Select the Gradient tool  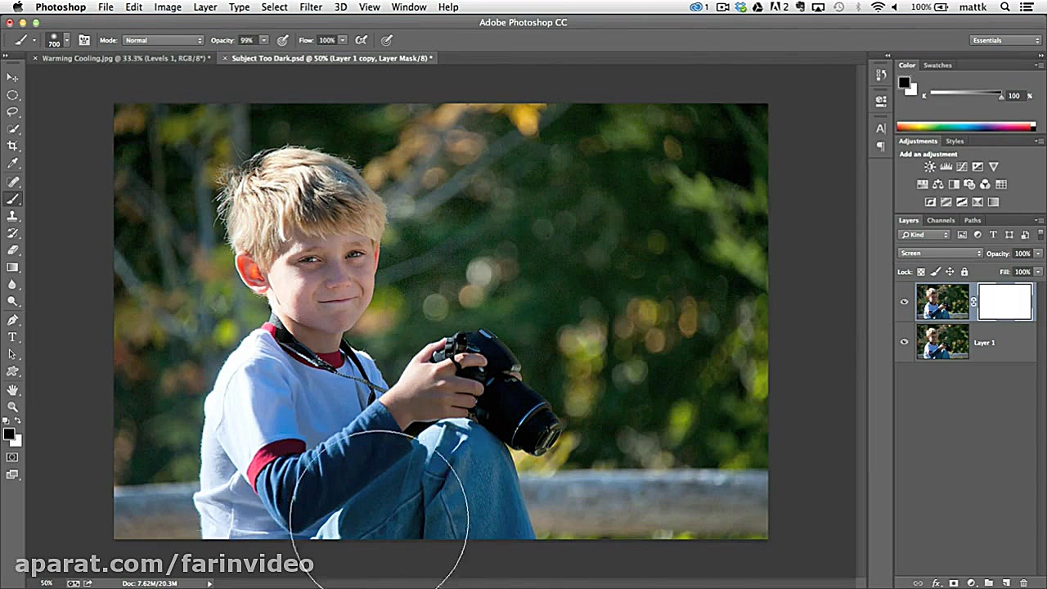12,268
